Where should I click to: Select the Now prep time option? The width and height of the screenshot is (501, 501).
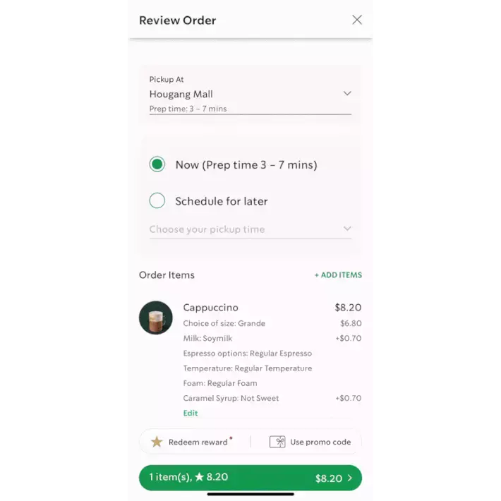point(157,164)
